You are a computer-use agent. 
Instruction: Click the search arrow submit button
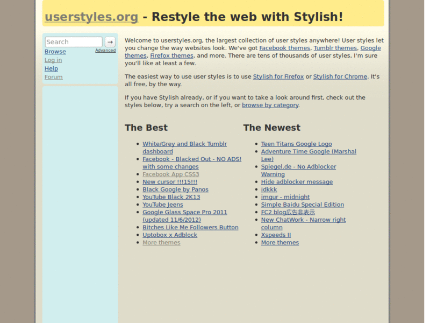click(x=110, y=42)
